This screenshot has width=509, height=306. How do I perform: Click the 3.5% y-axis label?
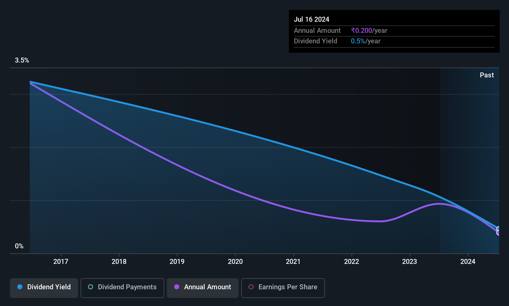(22, 60)
